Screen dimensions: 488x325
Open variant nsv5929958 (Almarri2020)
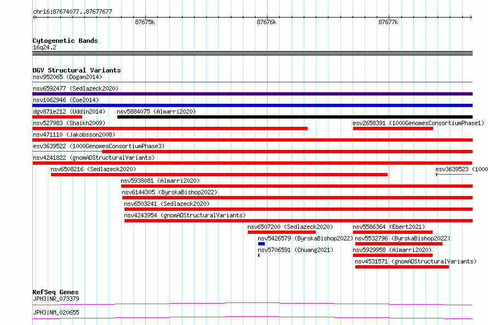pyautogui.click(x=392, y=250)
